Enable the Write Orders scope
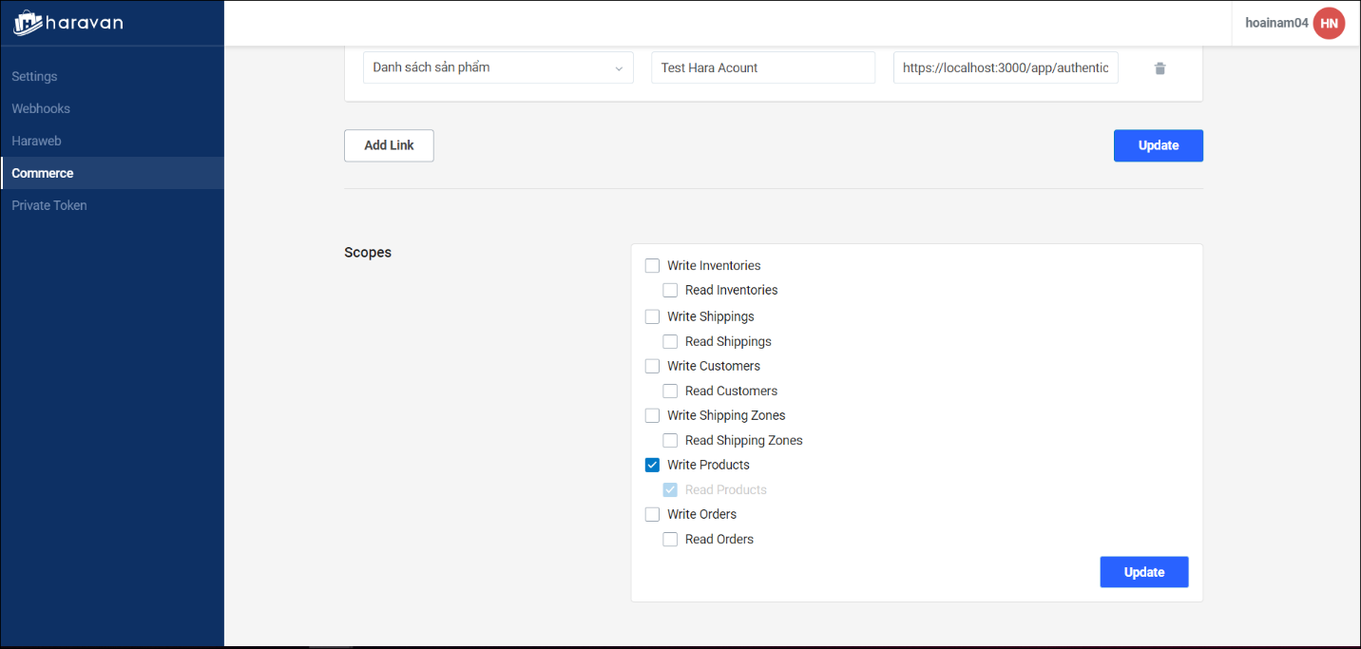 652,514
